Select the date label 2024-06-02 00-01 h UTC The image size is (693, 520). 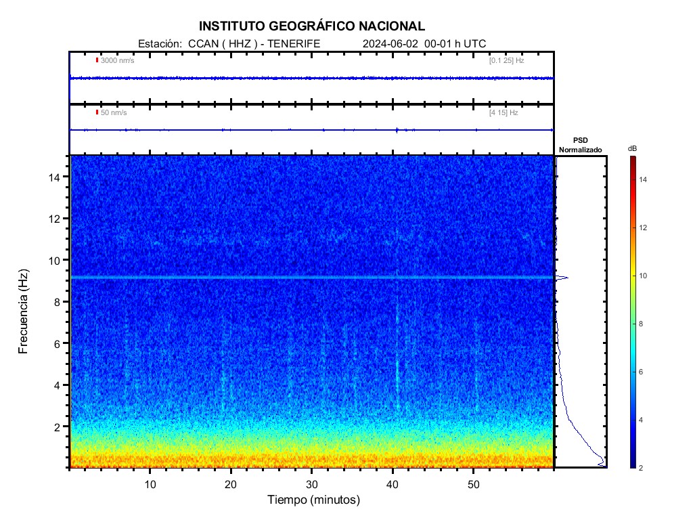(x=424, y=42)
